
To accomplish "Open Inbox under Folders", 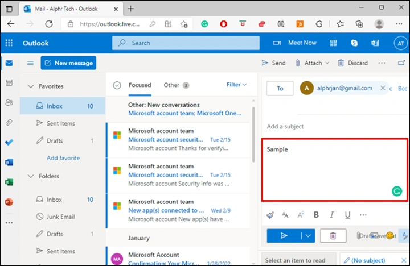I will tap(63, 199).
